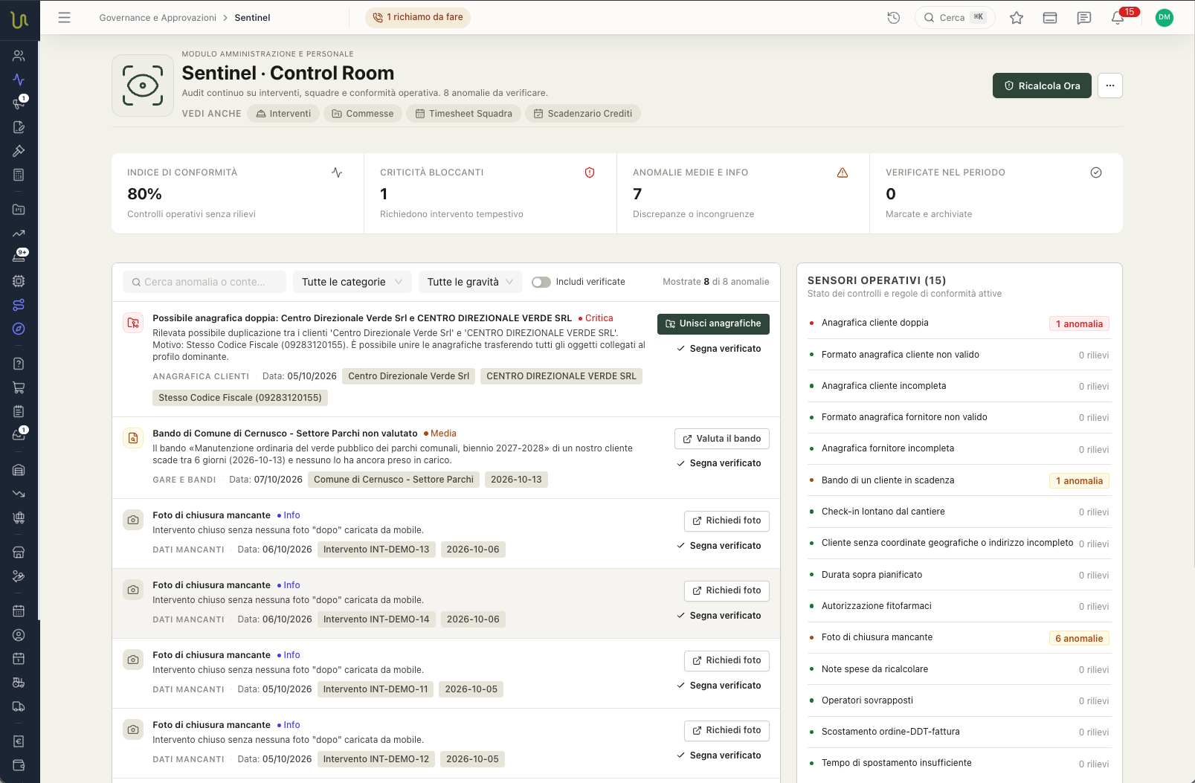
Task: Open the calendar icon in sidebar
Action: coord(19,611)
